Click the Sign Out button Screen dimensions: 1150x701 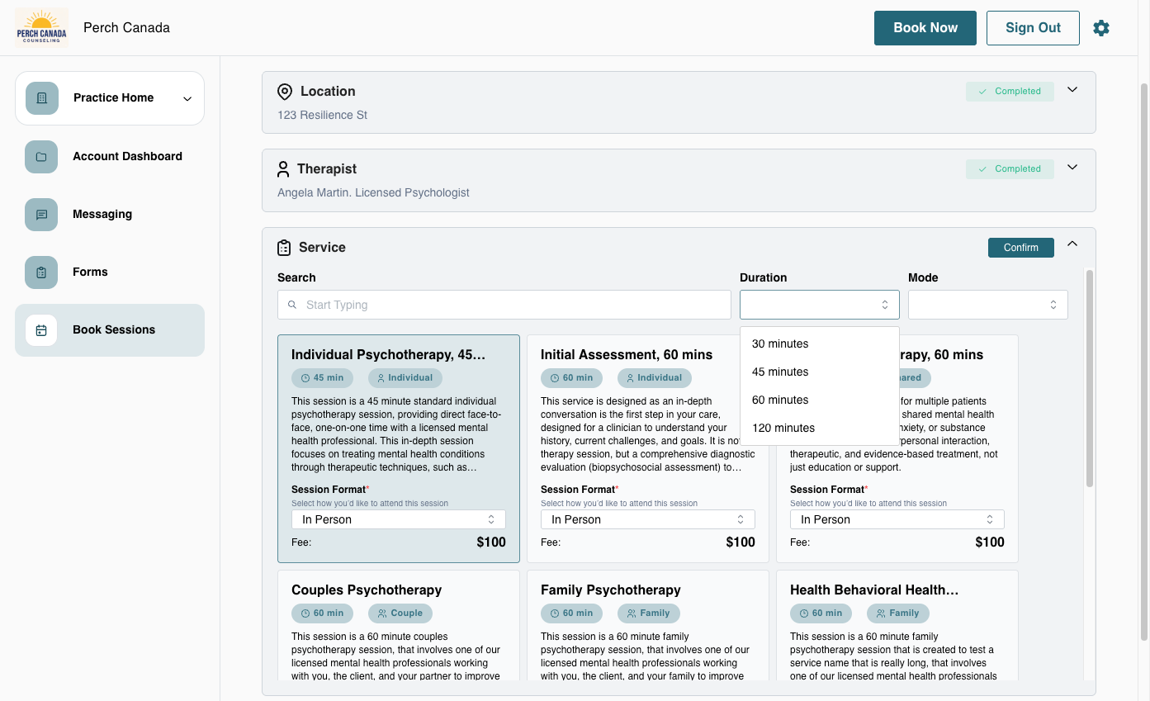click(x=1033, y=28)
